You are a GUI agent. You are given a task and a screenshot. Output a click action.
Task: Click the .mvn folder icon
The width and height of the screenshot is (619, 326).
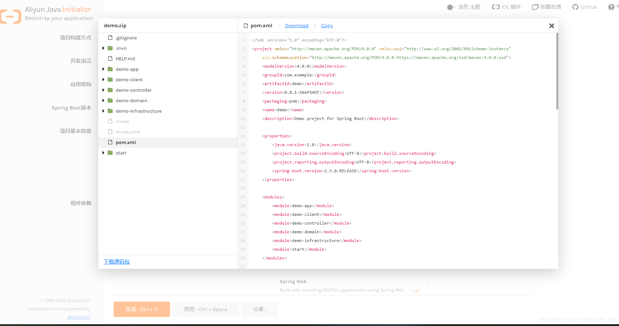click(x=110, y=48)
